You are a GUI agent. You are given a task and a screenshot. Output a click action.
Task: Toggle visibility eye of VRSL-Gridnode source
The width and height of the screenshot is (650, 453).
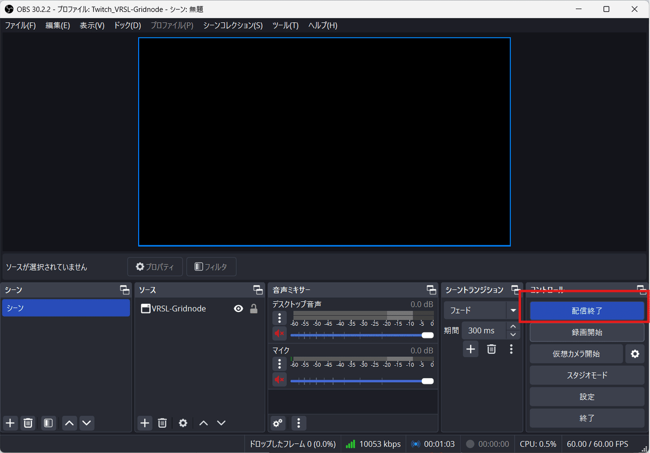point(238,309)
